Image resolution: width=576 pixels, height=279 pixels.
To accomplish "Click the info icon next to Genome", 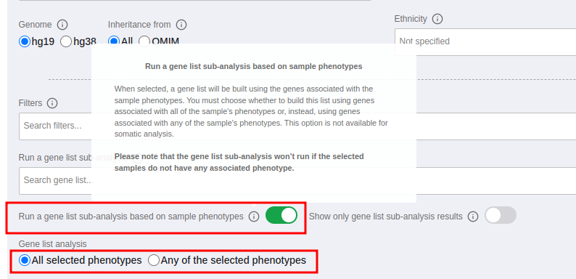I will pos(62,25).
